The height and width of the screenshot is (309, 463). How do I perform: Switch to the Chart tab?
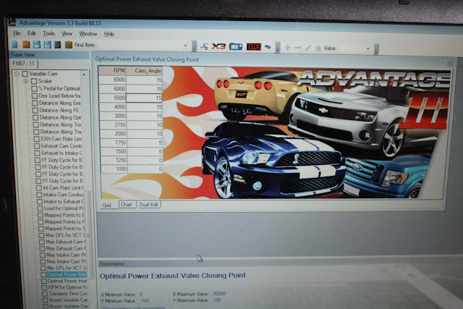click(127, 204)
